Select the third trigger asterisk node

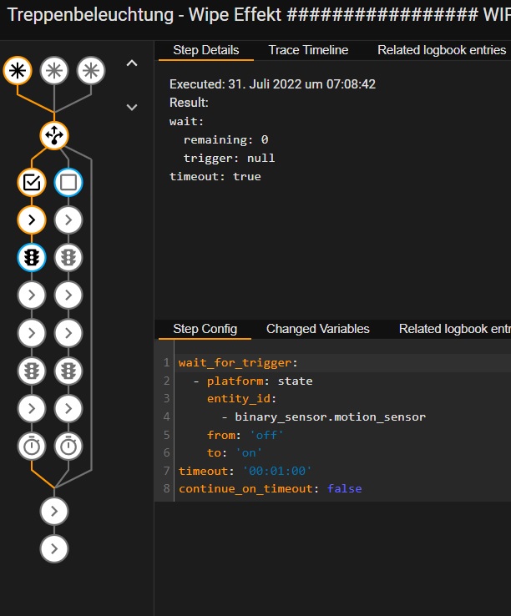91,71
